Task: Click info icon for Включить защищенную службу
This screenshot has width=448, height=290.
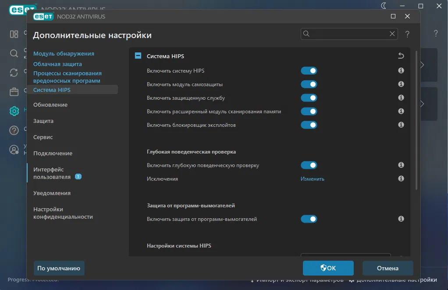Action: click(x=401, y=98)
